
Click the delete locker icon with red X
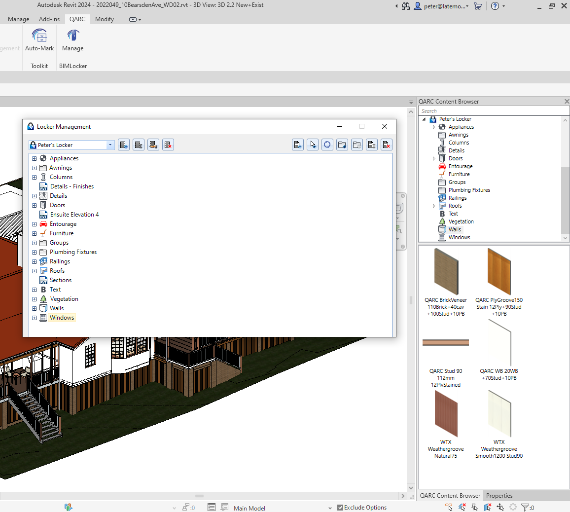168,145
